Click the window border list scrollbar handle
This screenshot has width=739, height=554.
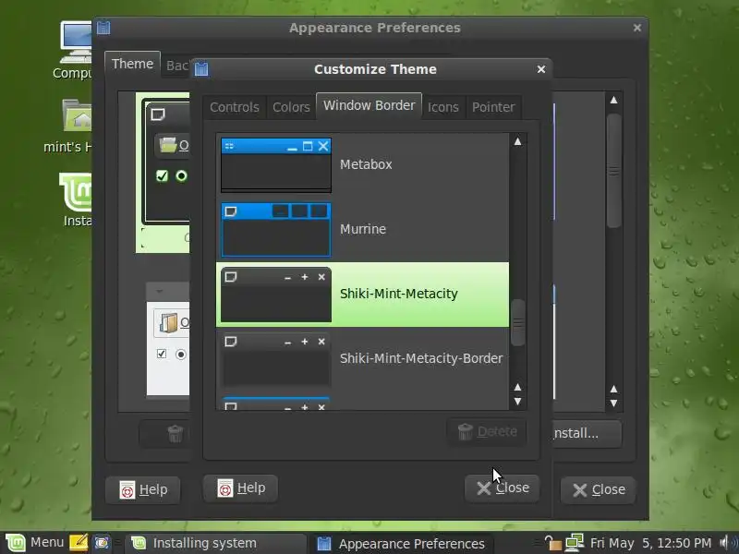tap(517, 322)
